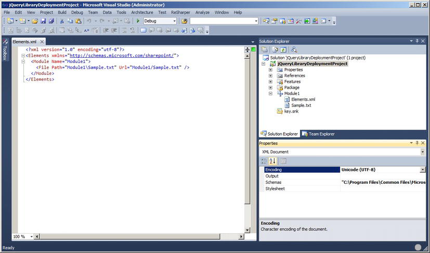Viewport: 430px width, 253px height.
Task: Click the Properties icon in Solution Explorer toolbar
Action: pos(264,50)
